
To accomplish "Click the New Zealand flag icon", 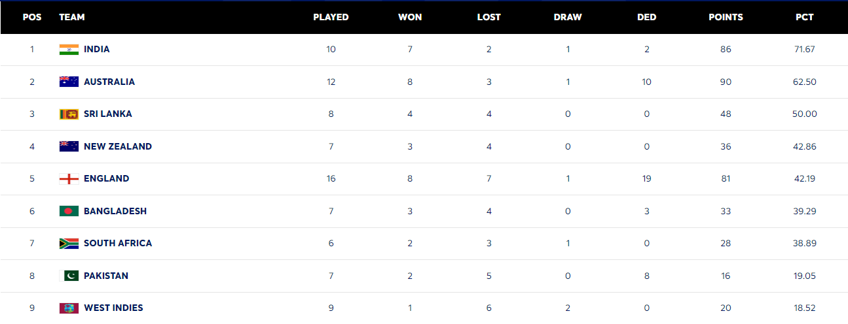I will point(69,146).
